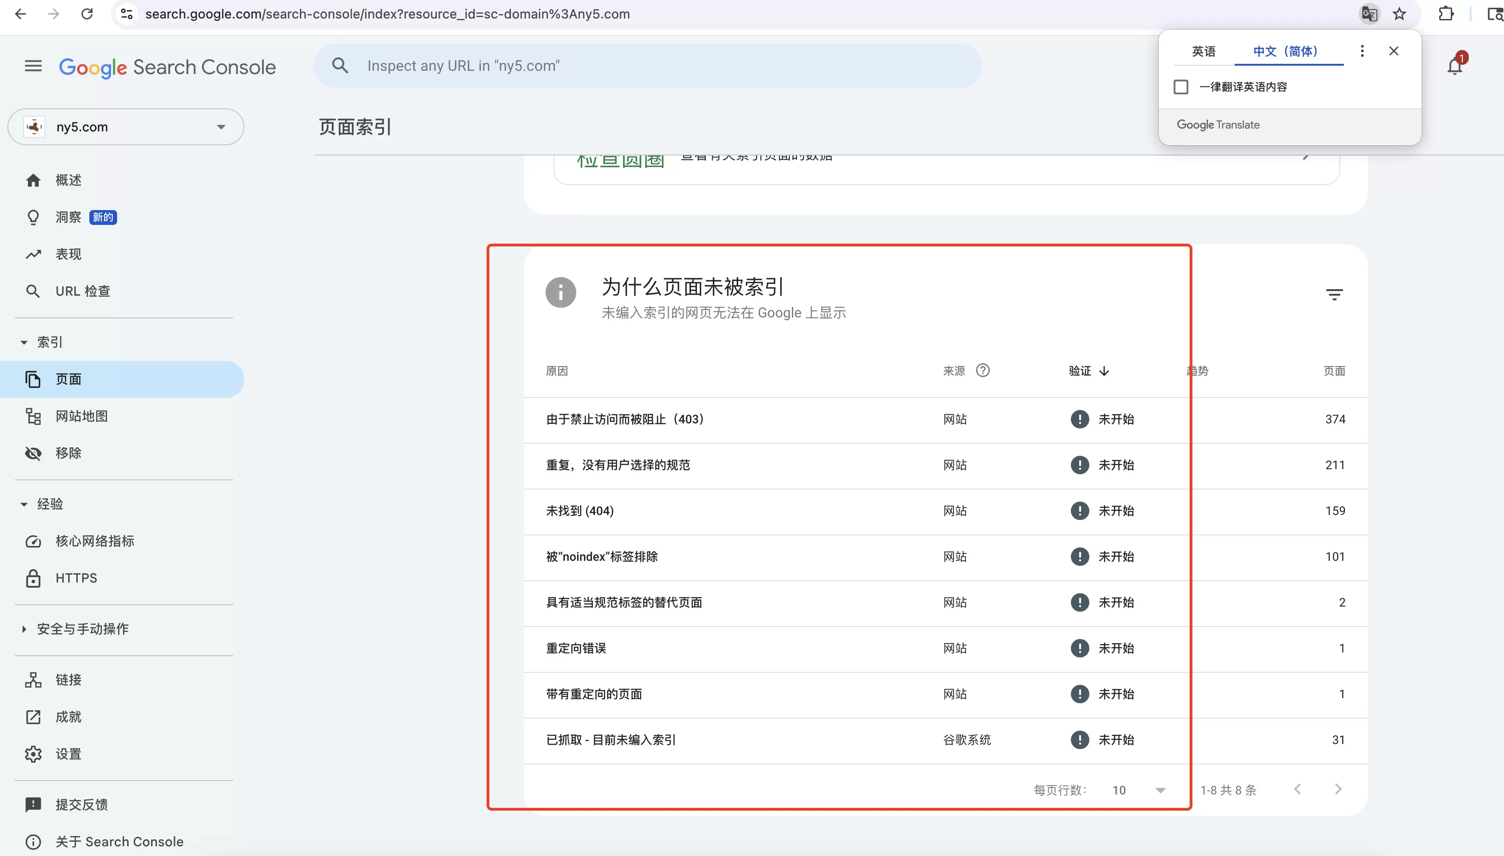The height and width of the screenshot is (856, 1504).
Task: Click the 页面 column header in table
Action: tap(1334, 371)
